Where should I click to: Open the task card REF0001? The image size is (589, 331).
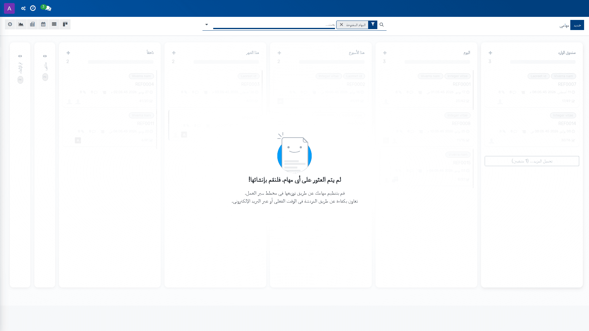(426, 89)
